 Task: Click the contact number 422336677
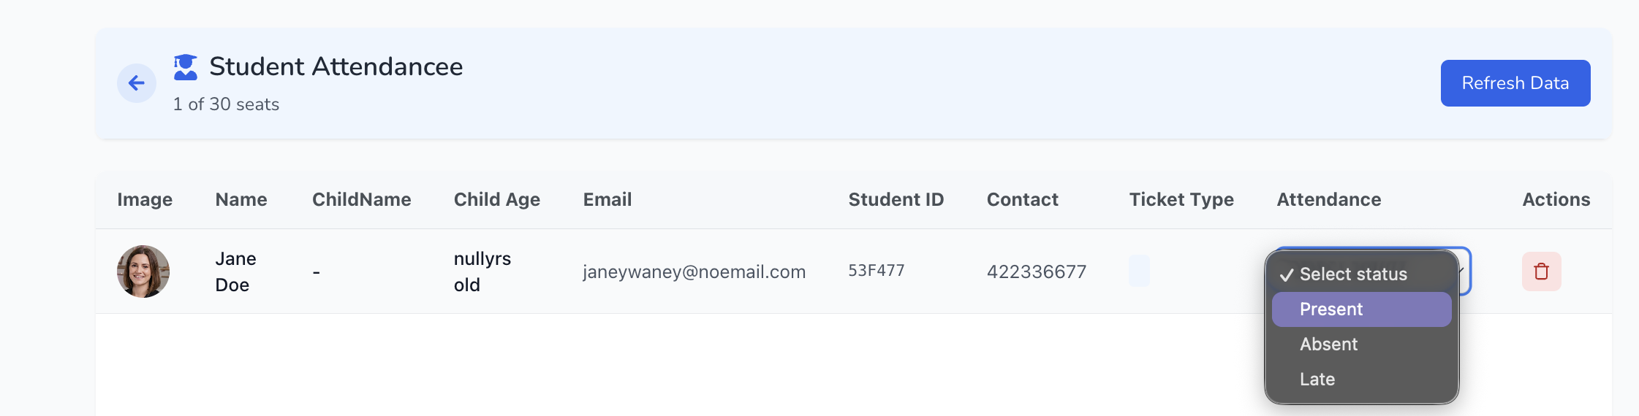tap(1037, 272)
